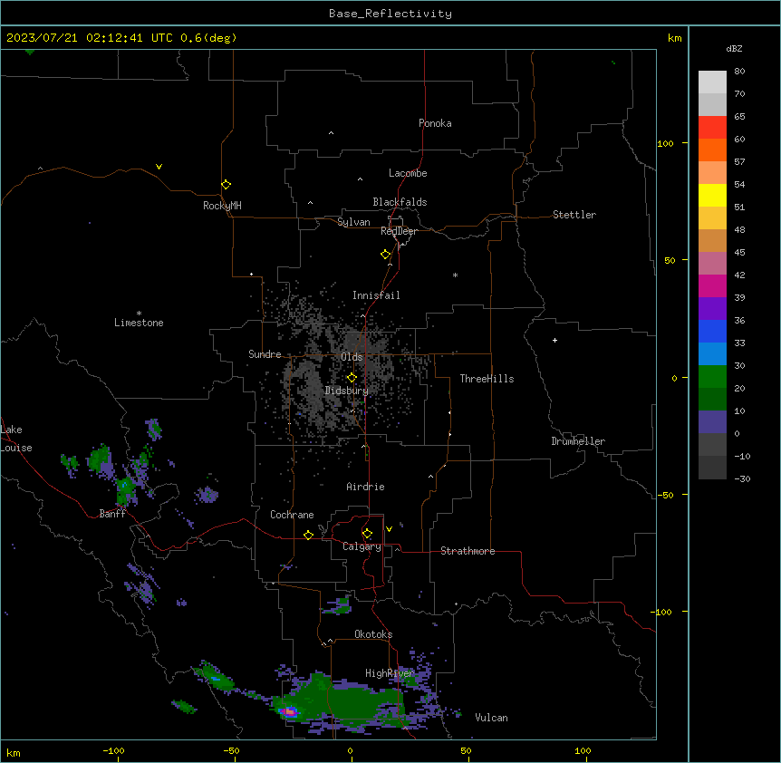Viewport: 781px width, 763px height.
Task: Click the Airdrie town label
Action: click(x=366, y=487)
